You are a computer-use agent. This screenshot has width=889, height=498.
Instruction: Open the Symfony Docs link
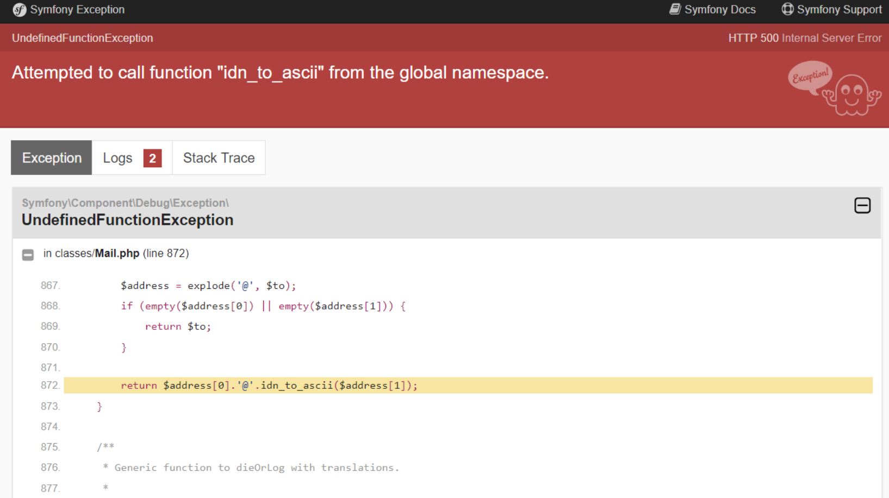(x=719, y=10)
